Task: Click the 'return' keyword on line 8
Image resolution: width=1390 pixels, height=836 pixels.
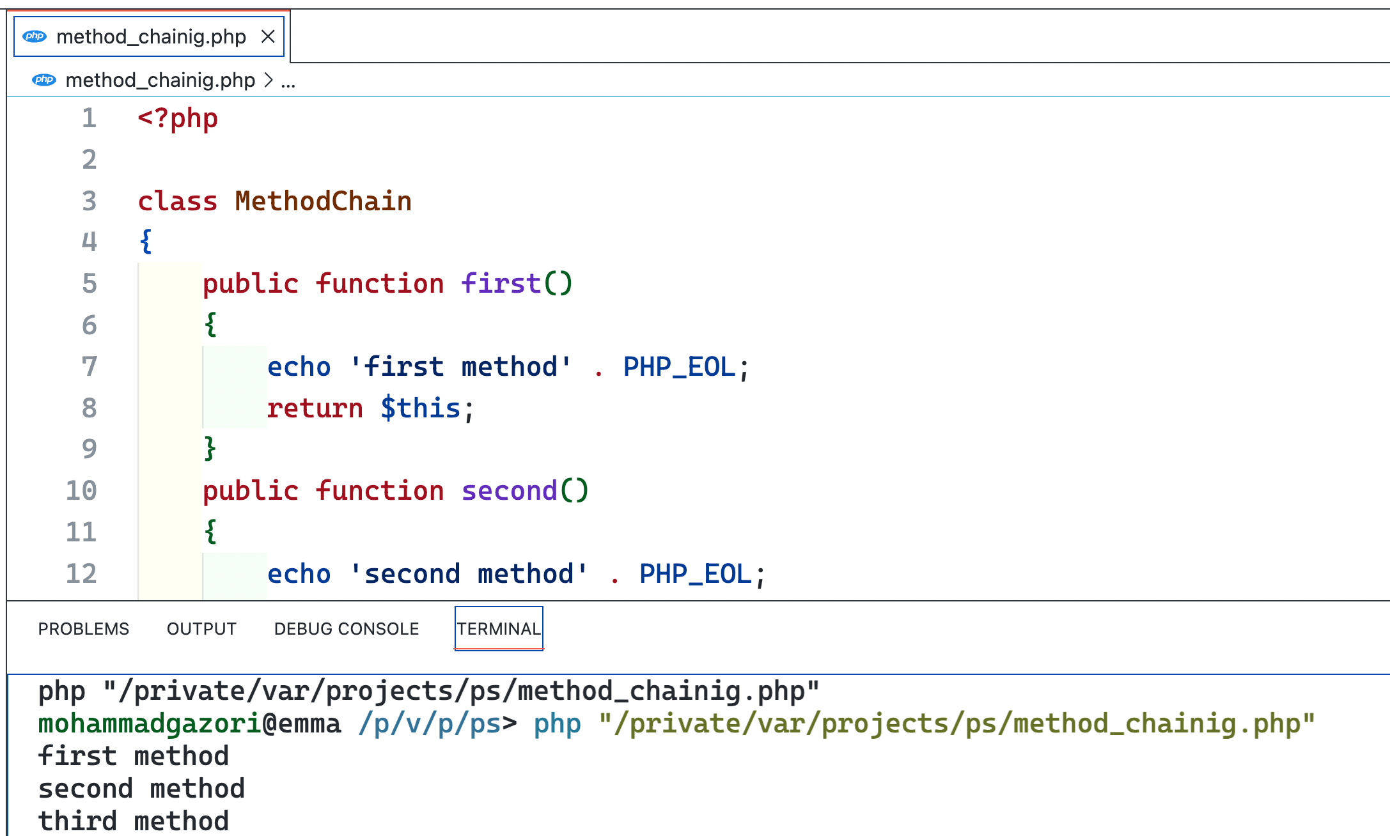Action: pyautogui.click(x=315, y=408)
